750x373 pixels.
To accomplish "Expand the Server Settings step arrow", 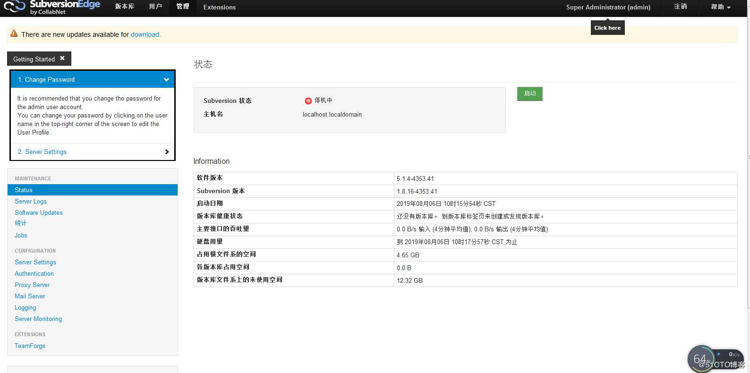I will (x=167, y=152).
